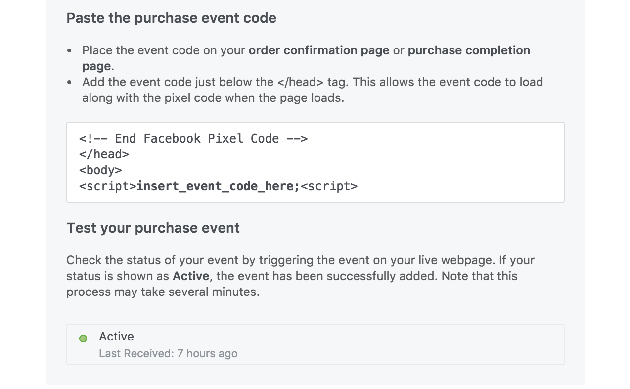The width and height of the screenshot is (630, 389).
Task: Click the Paste the purchase event code heading
Action: pos(171,18)
